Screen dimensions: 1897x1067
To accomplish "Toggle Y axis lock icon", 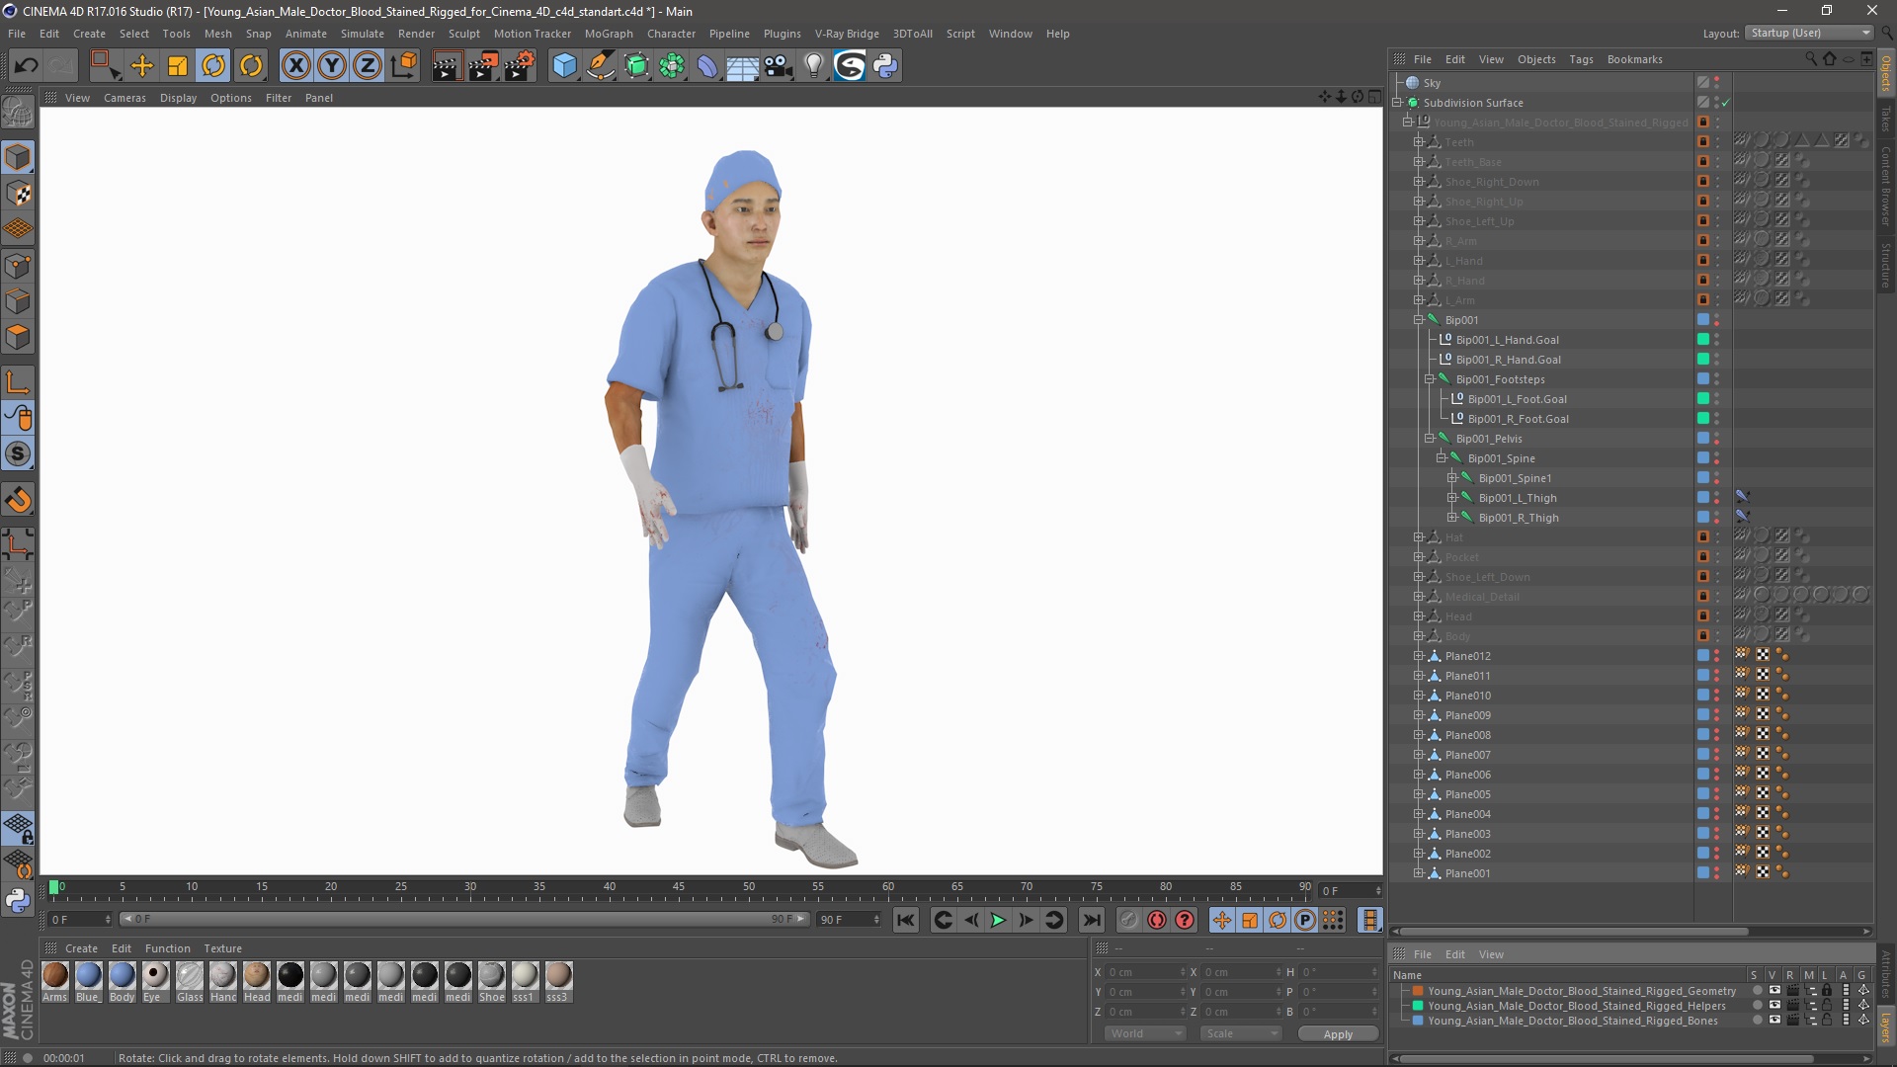I will pyautogui.click(x=332, y=65).
